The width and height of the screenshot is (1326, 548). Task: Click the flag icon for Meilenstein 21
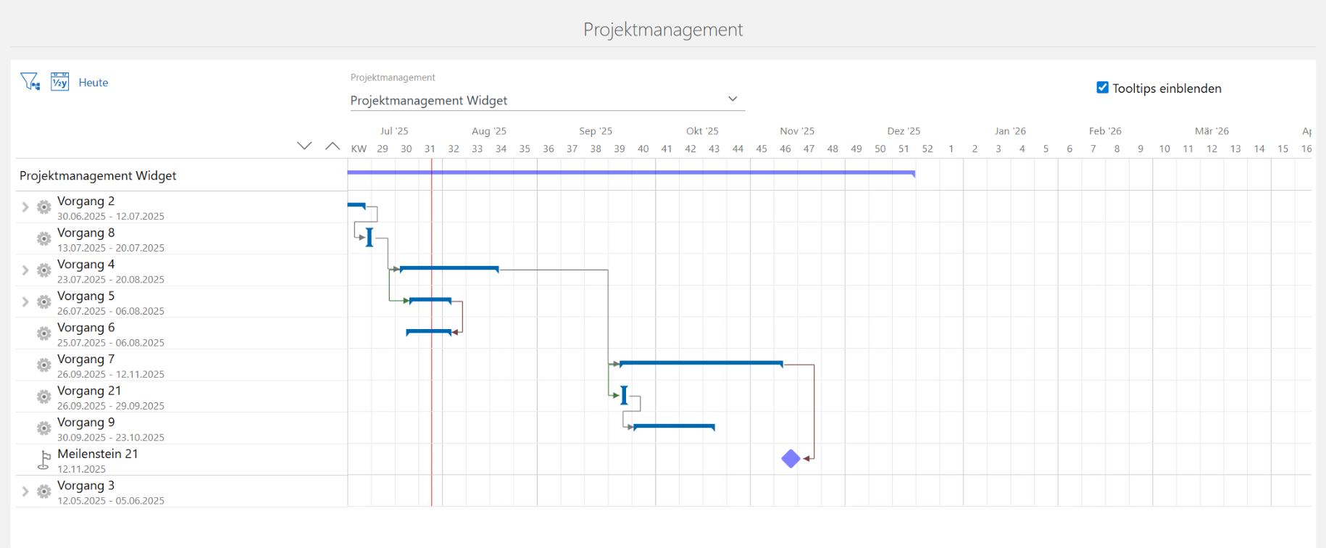[44, 460]
